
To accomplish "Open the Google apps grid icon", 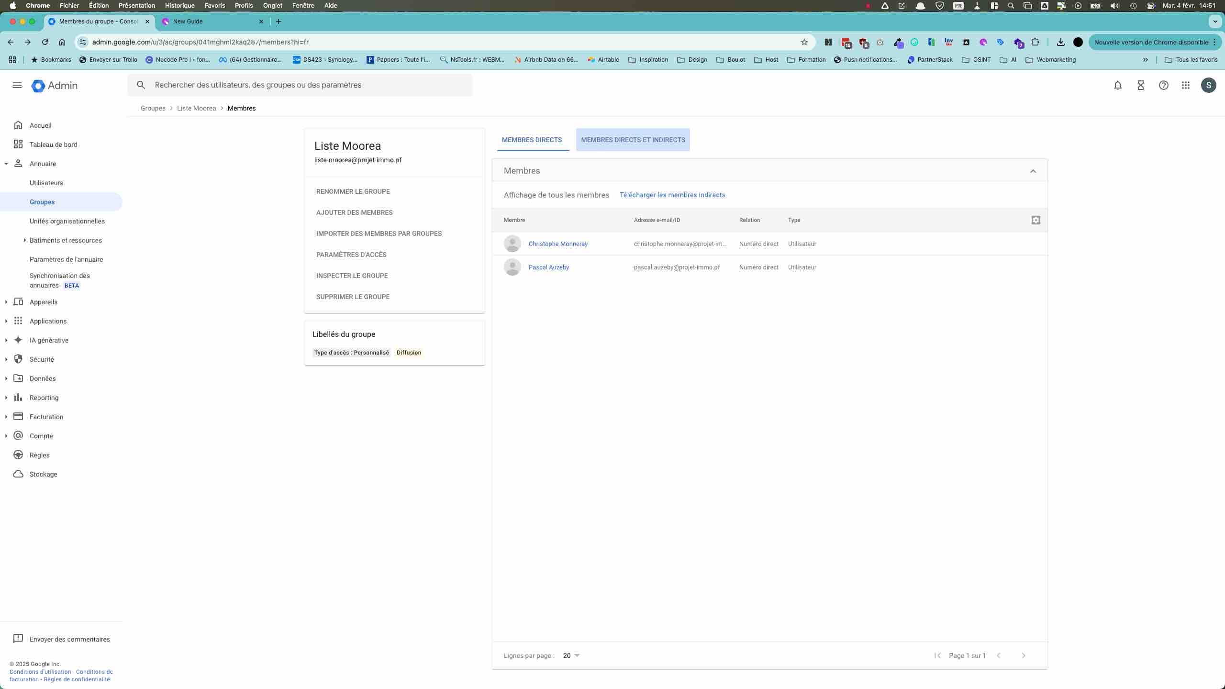I will 1185,85.
